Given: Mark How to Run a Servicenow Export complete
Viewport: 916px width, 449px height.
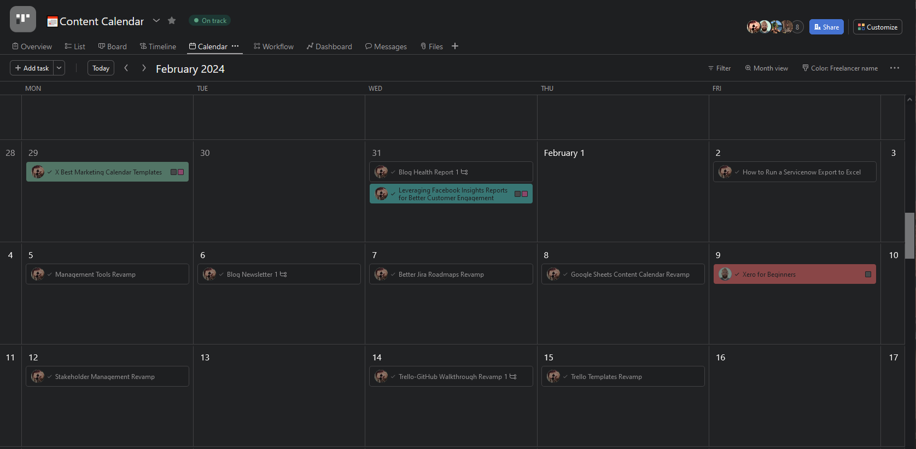Looking at the screenshot, I should click(x=737, y=172).
